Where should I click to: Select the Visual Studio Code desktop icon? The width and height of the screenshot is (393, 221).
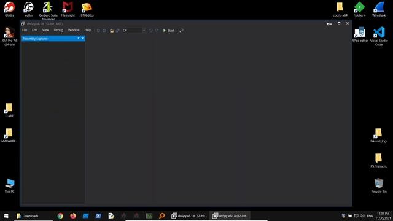point(379,36)
